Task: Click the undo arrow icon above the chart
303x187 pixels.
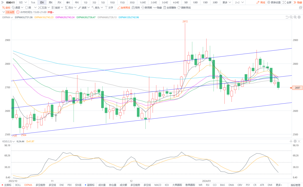Action: click(287, 17)
